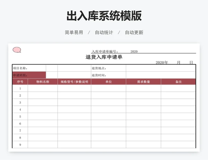Select row number 3 cell

pyautogui.click(x=20, y=102)
